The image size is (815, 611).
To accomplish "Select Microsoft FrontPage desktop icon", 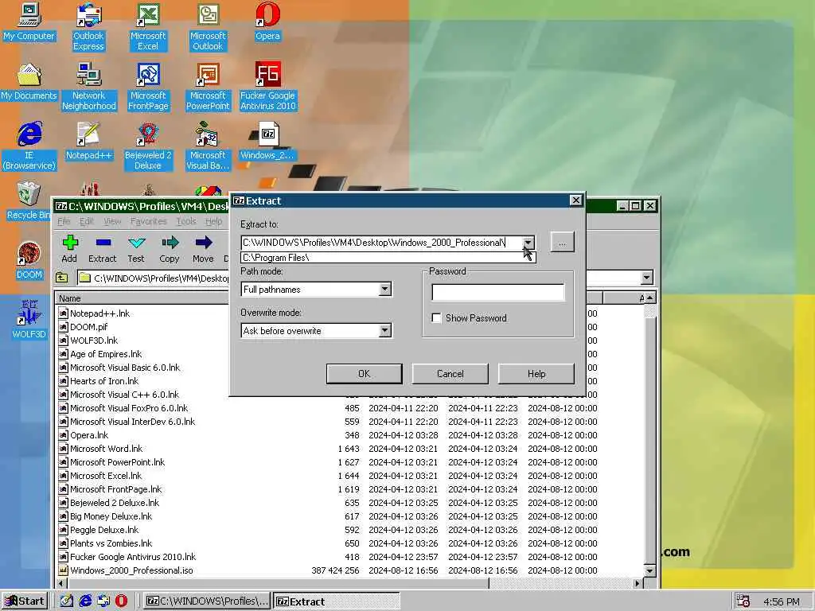I will (x=148, y=87).
